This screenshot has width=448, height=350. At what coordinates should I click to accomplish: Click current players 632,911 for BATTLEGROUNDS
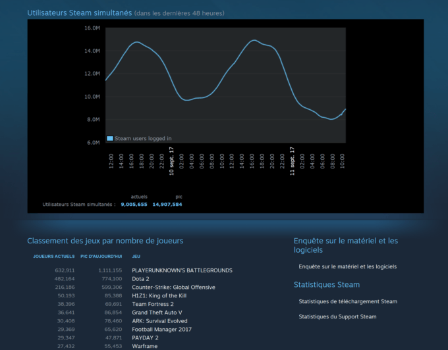click(65, 270)
